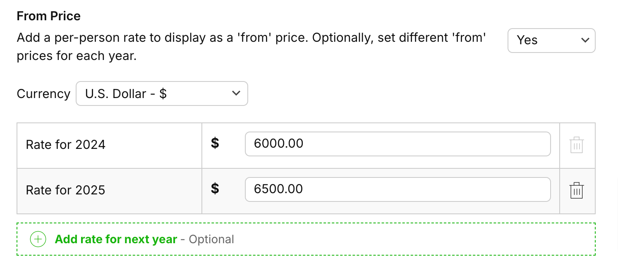Click the chevron on the Yes selector
The width and height of the screenshot is (618, 273).
585,40
